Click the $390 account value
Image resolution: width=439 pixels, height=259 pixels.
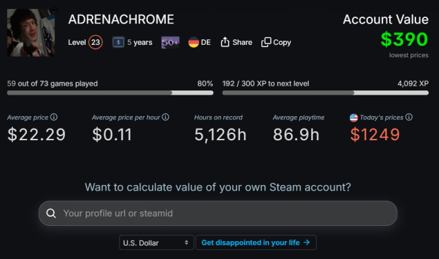click(x=404, y=39)
